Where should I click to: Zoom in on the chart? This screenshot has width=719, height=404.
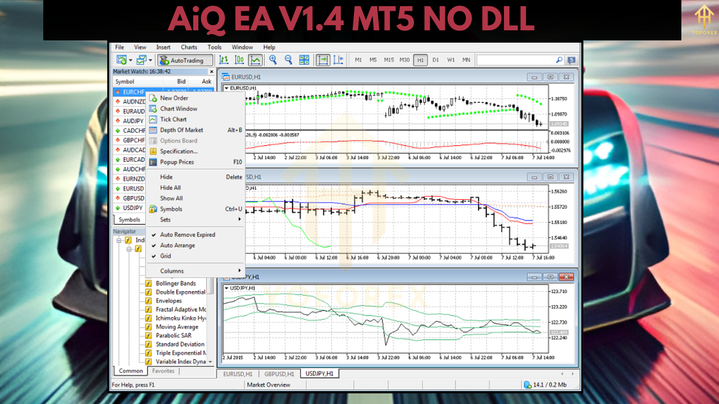[273, 60]
